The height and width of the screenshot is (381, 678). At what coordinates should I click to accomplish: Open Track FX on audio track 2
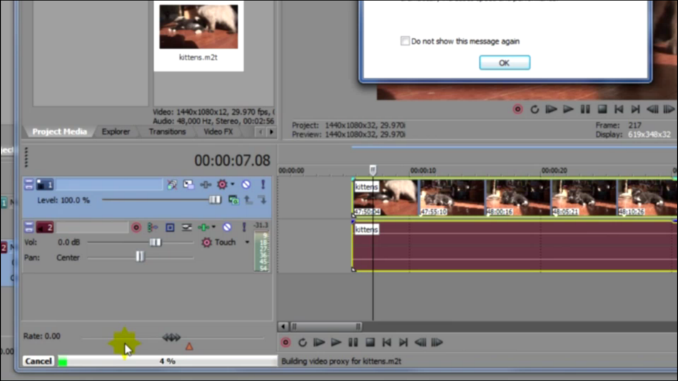pyautogui.click(x=186, y=228)
